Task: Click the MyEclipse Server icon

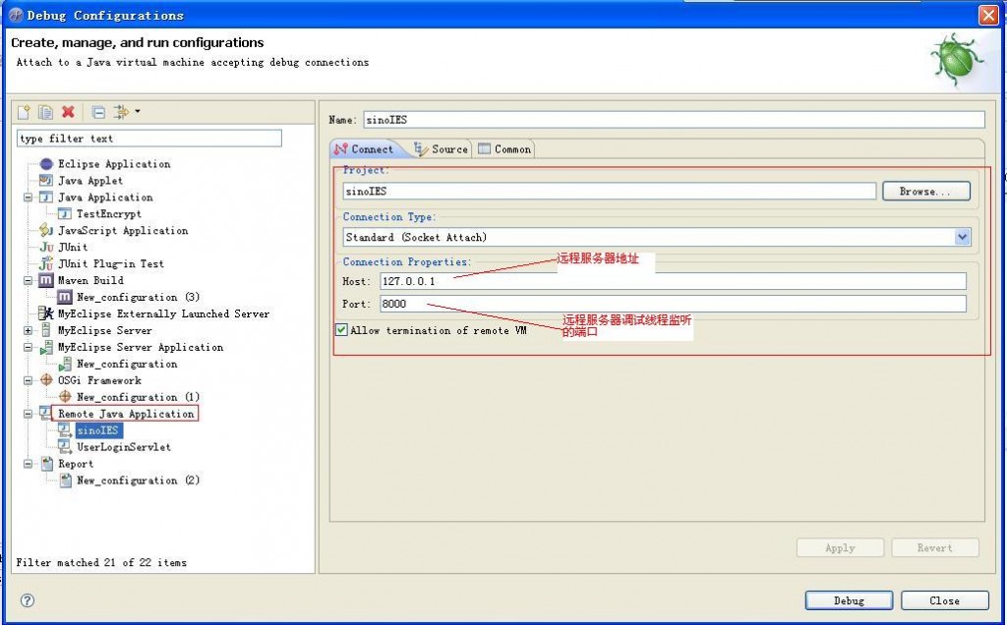Action: (46, 330)
